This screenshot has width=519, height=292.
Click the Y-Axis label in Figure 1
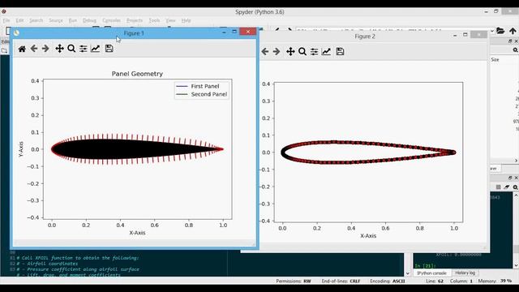pos(21,149)
